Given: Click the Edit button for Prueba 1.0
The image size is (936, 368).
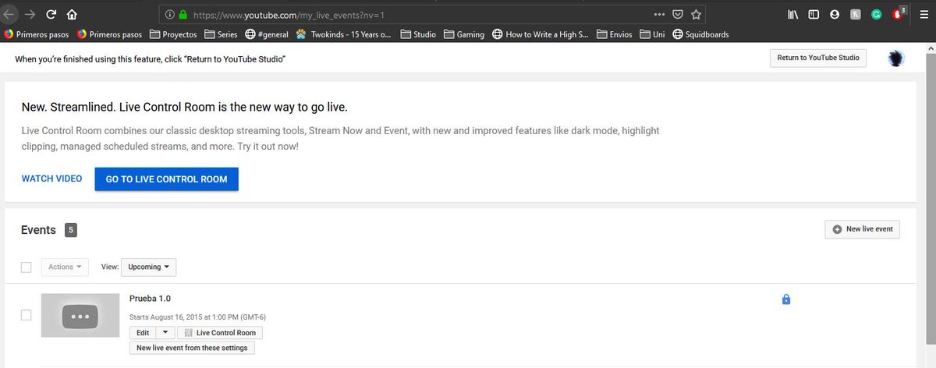Looking at the screenshot, I should pos(143,333).
